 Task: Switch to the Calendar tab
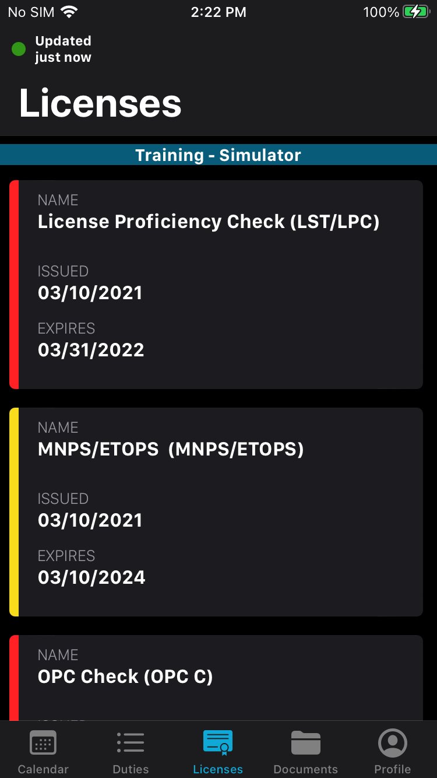click(43, 751)
